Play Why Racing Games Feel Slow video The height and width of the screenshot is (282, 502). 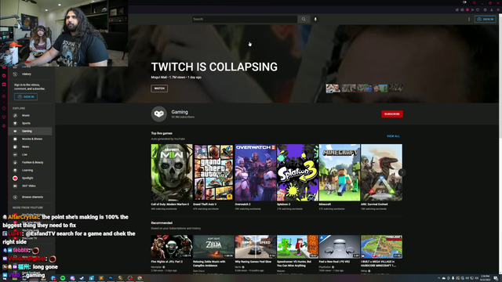tap(256, 247)
